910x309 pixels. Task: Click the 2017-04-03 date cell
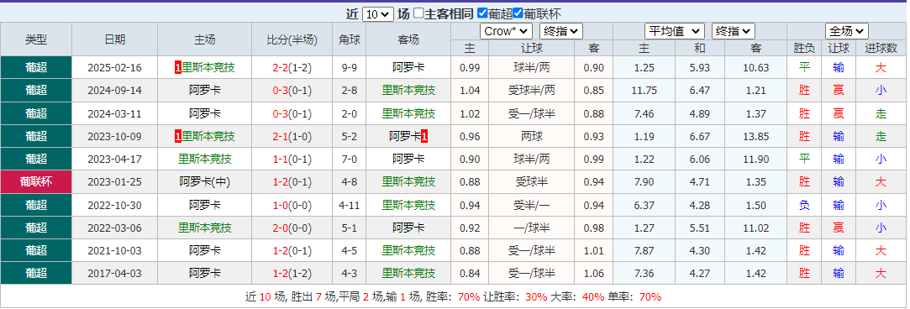point(114,273)
